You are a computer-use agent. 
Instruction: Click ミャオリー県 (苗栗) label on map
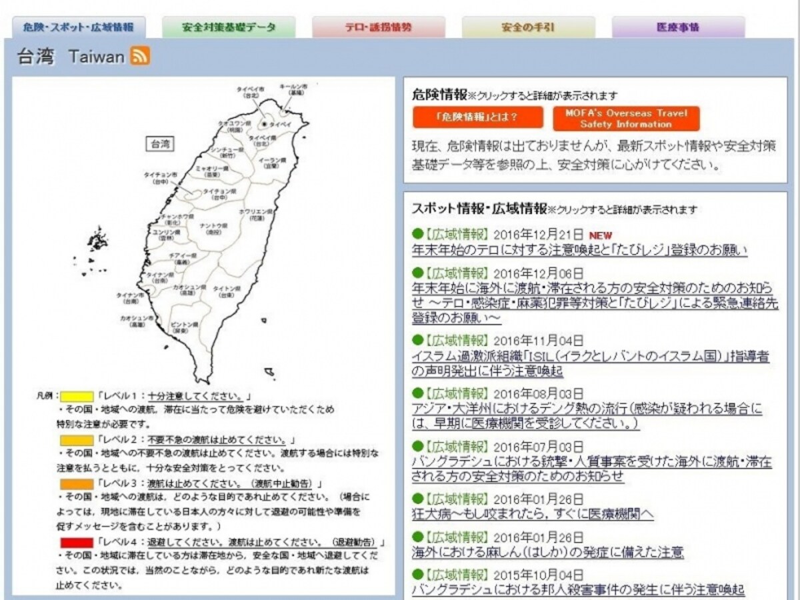point(212,171)
